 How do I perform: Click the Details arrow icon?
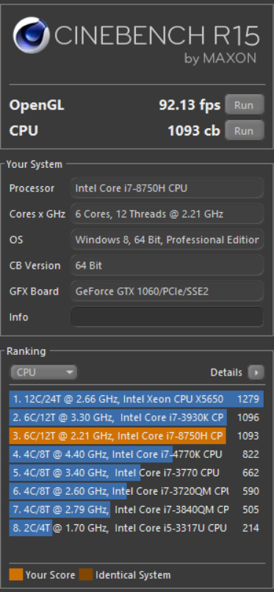[256, 373]
